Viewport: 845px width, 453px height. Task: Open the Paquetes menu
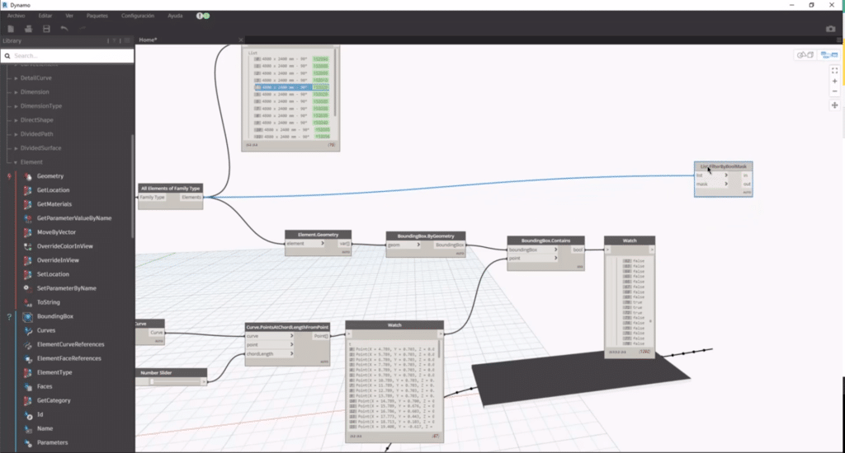[97, 16]
